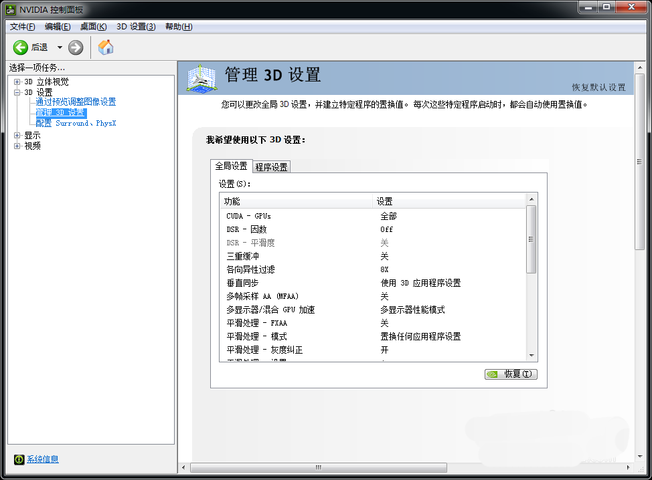Click the main panel vertical scrollbar thumb
The width and height of the screenshot is (652, 480).
(639, 162)
